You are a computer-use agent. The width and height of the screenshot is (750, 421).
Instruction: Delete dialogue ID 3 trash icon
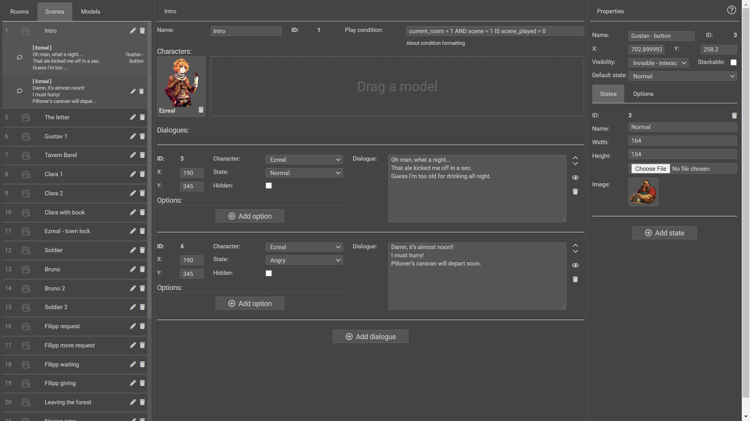tap(575, 192)
